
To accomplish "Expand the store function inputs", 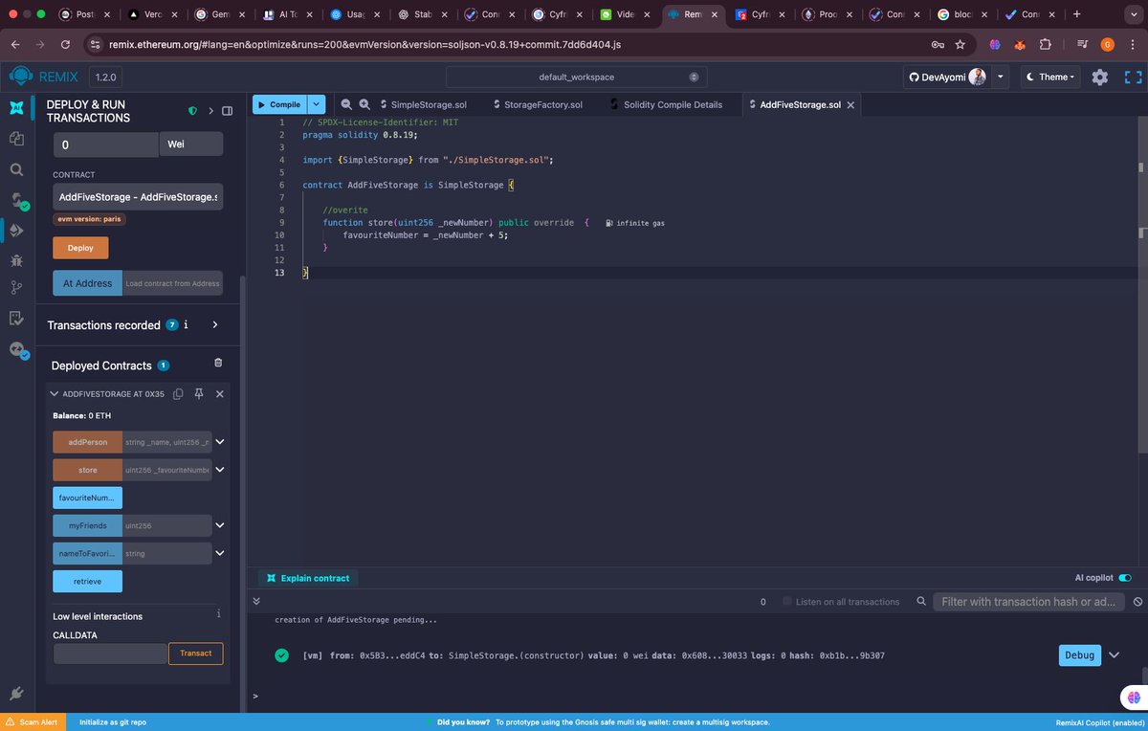I will pos(219,469).
